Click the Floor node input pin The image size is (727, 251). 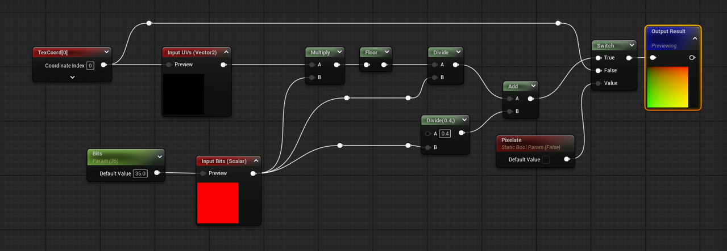coord(367,65)
